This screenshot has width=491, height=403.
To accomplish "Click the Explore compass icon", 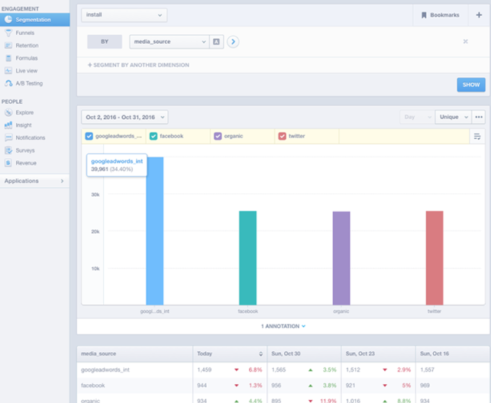I will coord(8,113).
